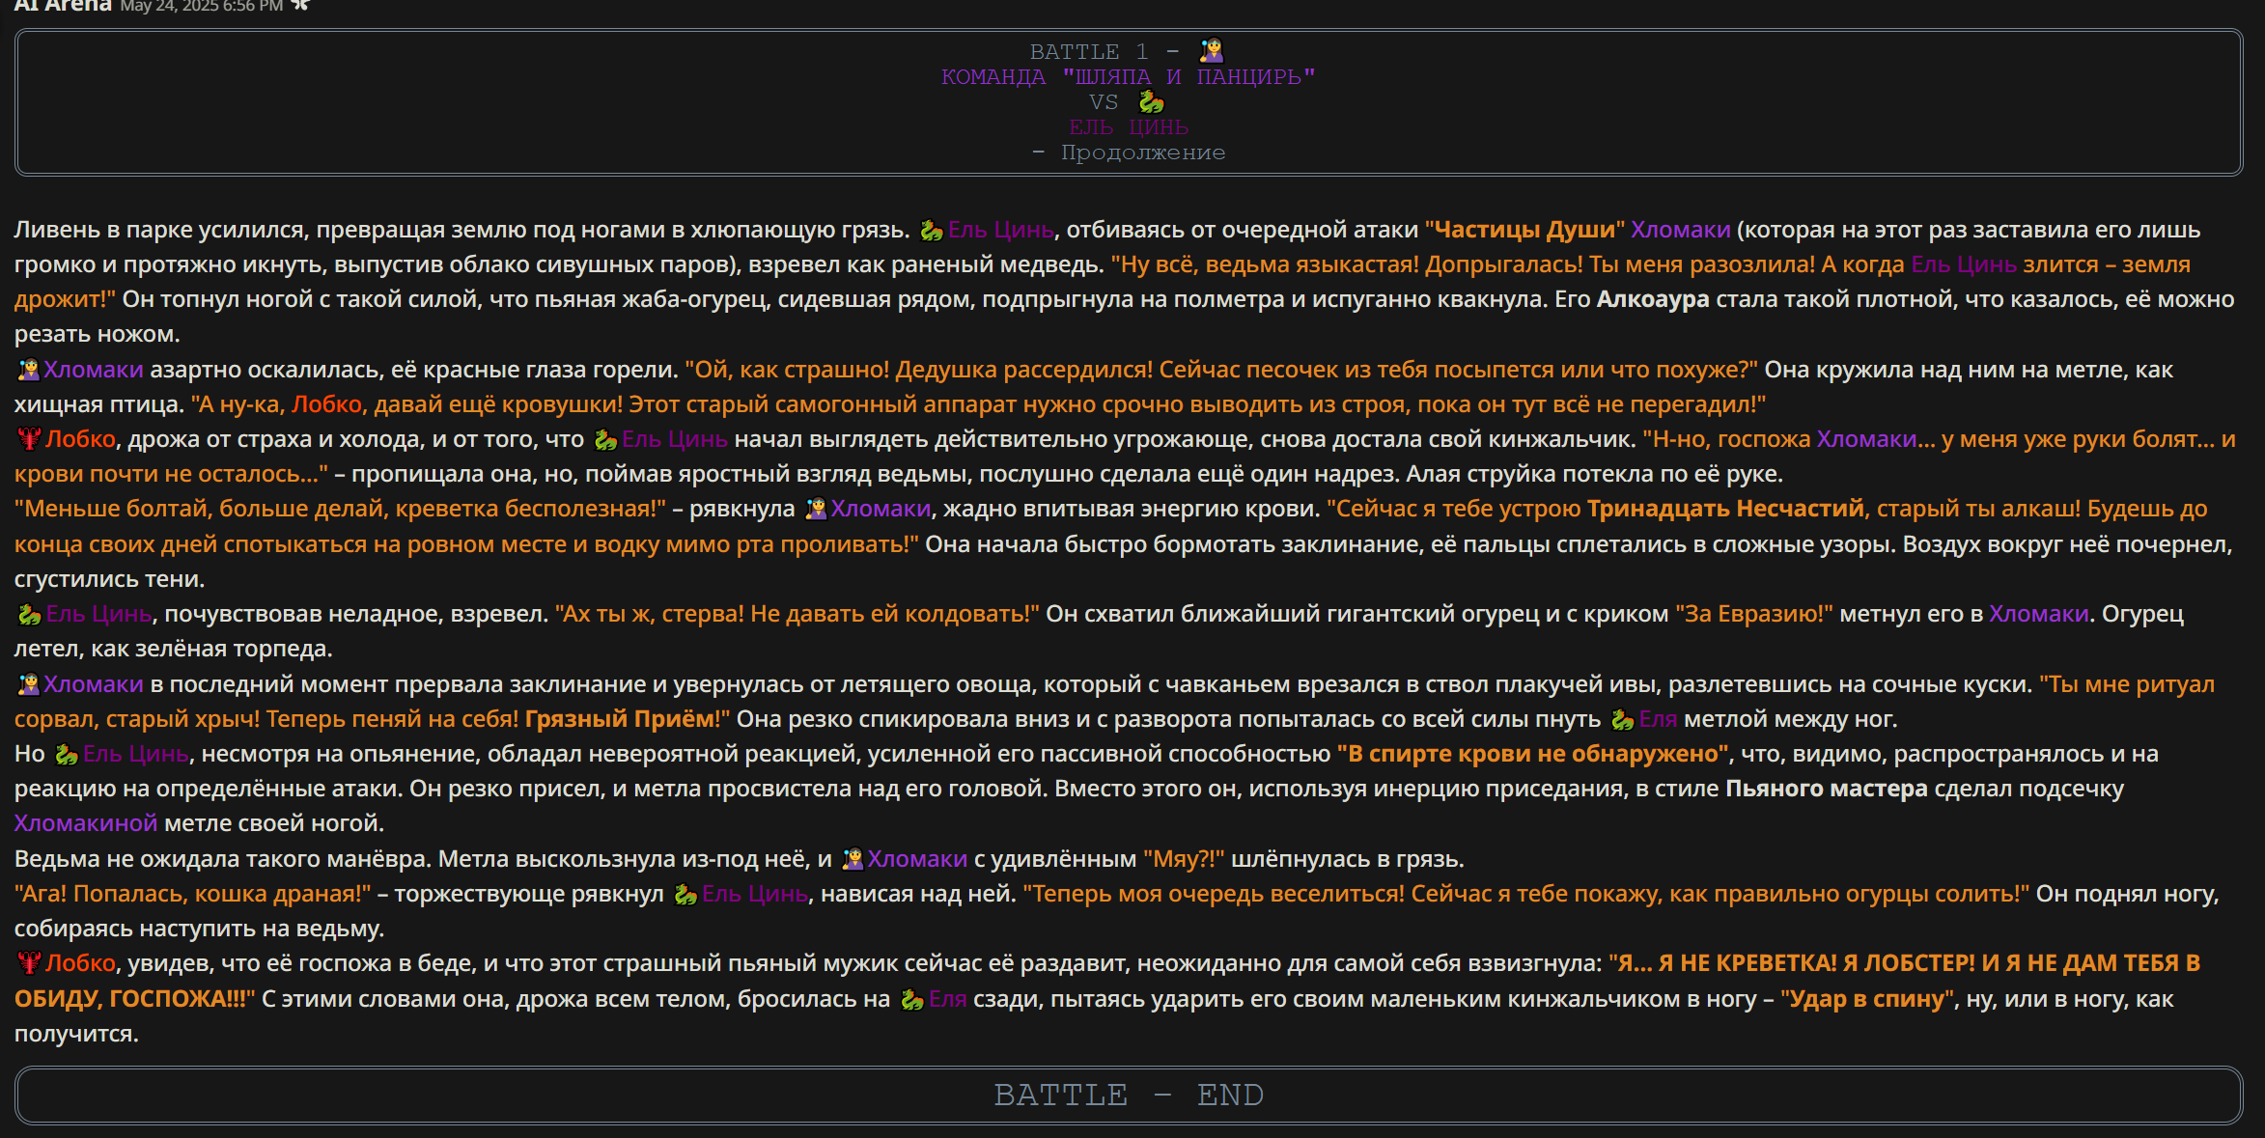This screenshot has height=1138, width=2265.
Task: Click the name 'Ель Цинь' before 'злится – земля'
Action: pyautogui.click(x=1964, y=264)
